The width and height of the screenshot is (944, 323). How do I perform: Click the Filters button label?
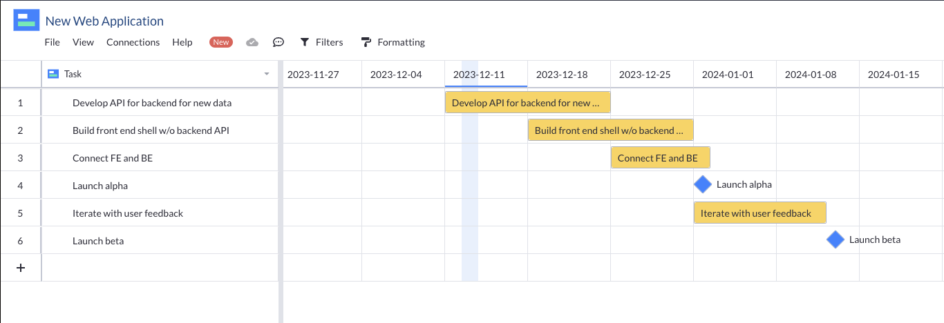(329, 42)
